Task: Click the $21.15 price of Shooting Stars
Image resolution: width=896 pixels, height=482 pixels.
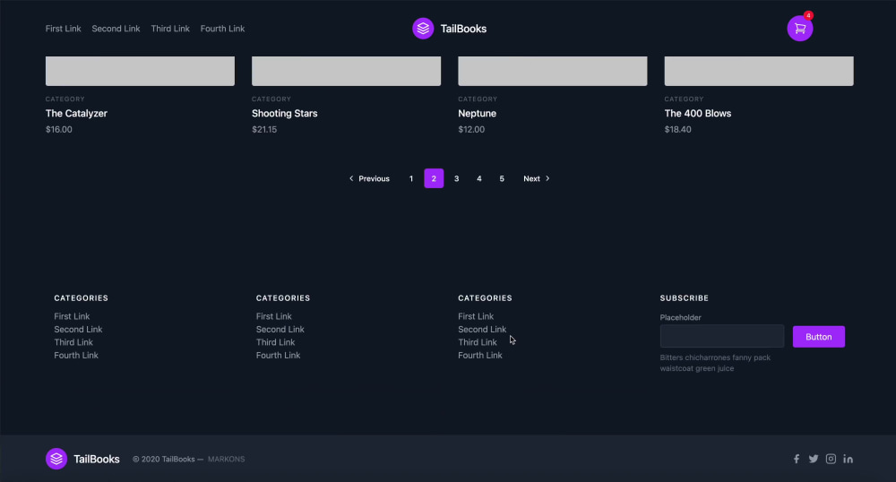Action: (264, 130)
